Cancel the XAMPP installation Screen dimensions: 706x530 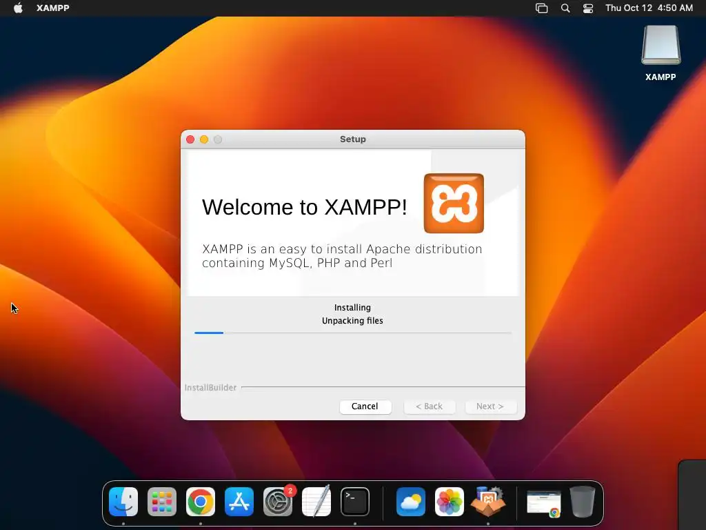[x=365, y=406]
